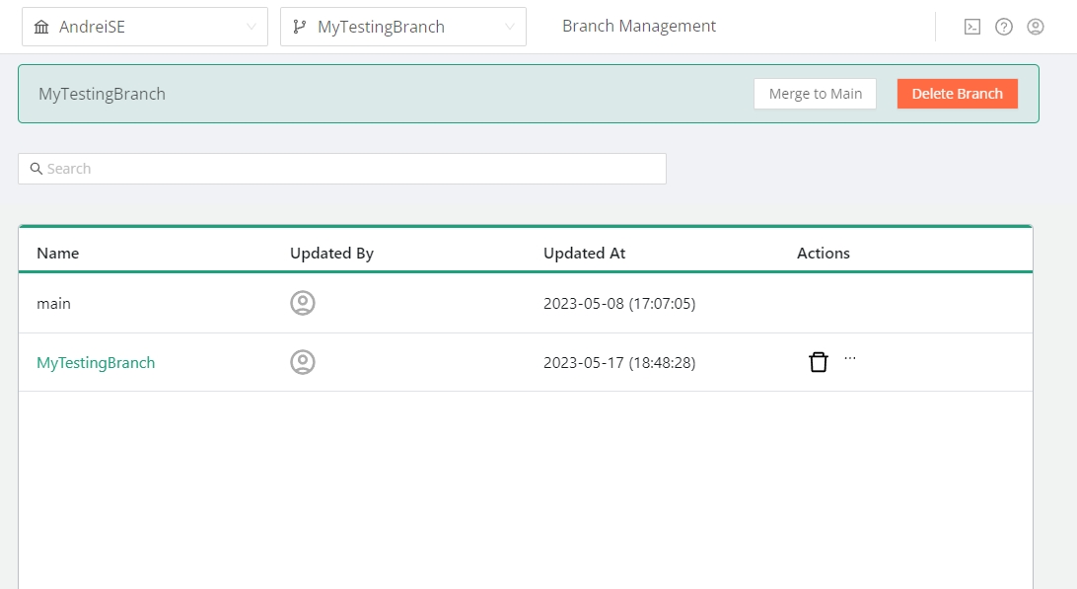Open the console terminal icon in top bar
This screenshot has width=1077, height=589.
972,27
